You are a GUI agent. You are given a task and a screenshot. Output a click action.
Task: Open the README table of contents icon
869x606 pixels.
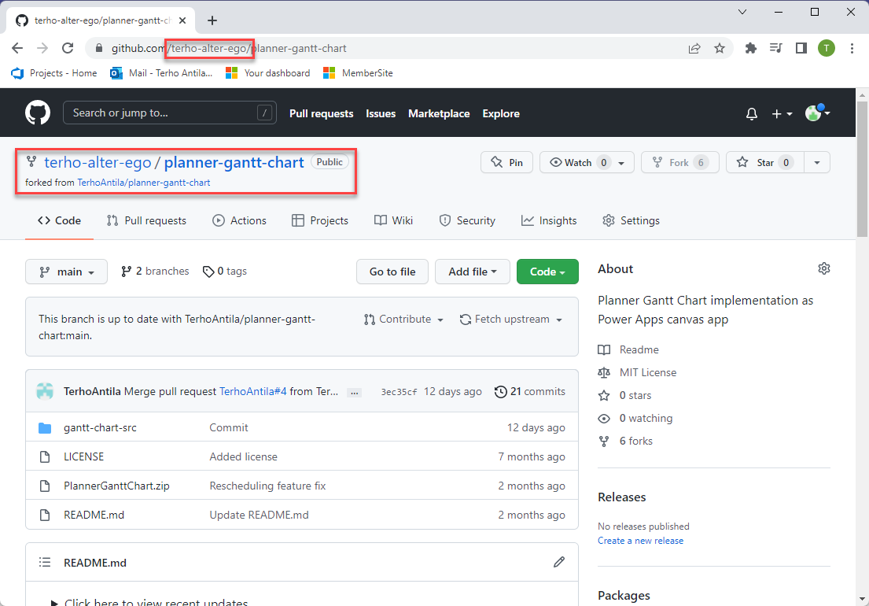[x=46, y=563]
